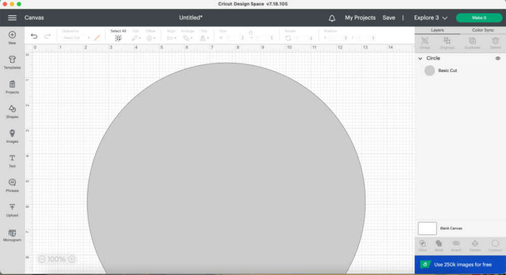Click the Templates icon in the sidebar
This screenshot has height=275, width=506.
(x=12, y=61)
